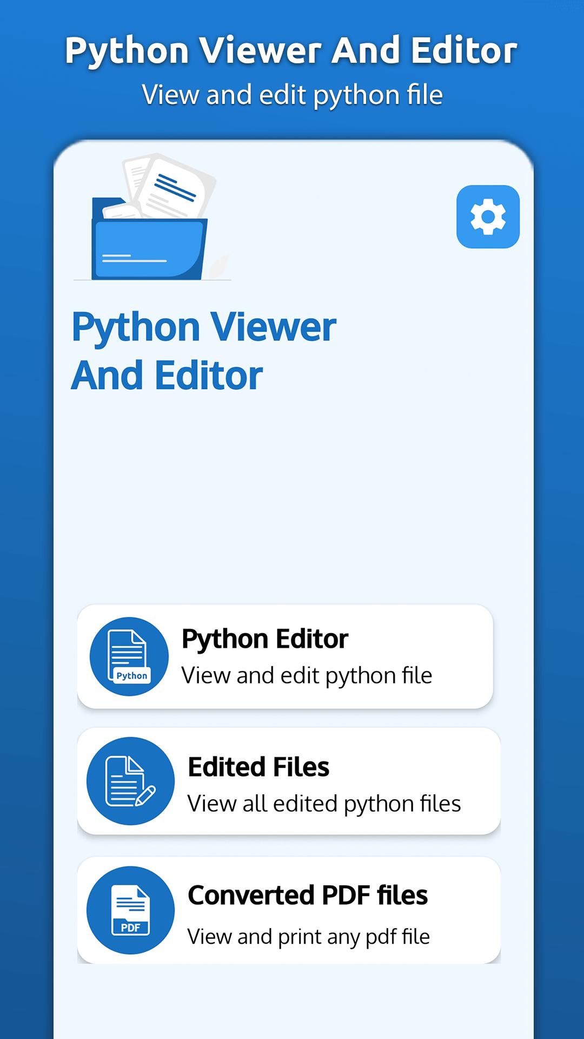Click the blue 'And Editor' heading line
The image size is (584, 1039).
tap(167, 376)
